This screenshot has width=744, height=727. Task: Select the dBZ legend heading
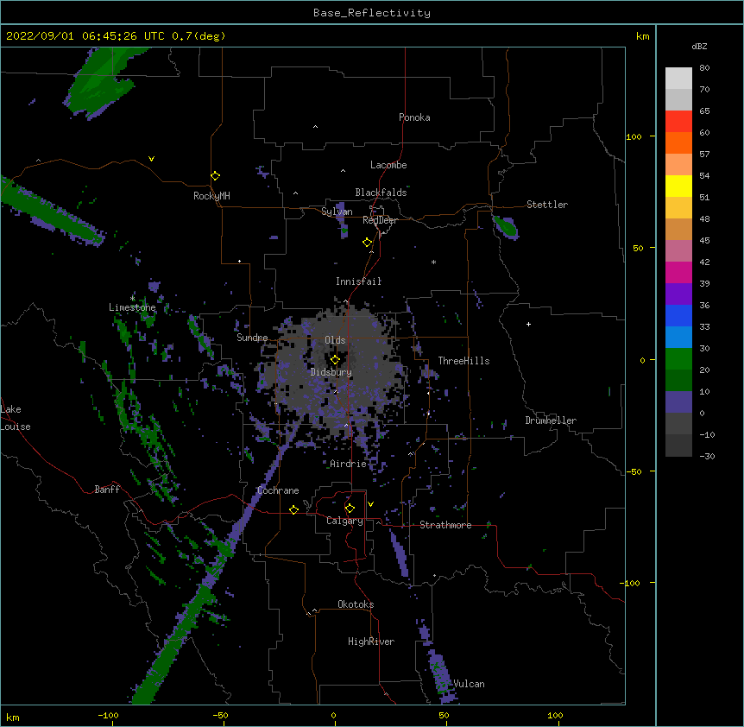[x=699, y=46]
